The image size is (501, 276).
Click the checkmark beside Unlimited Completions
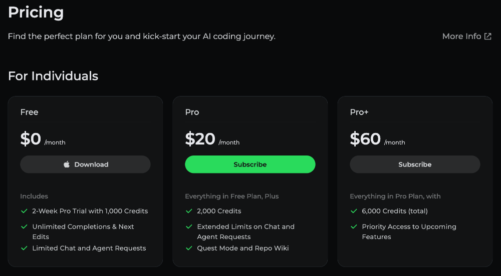(x=24, y=226)
